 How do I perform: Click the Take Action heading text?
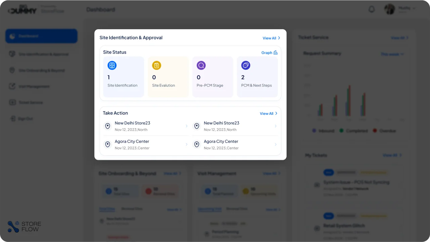[x=115, y=113]
